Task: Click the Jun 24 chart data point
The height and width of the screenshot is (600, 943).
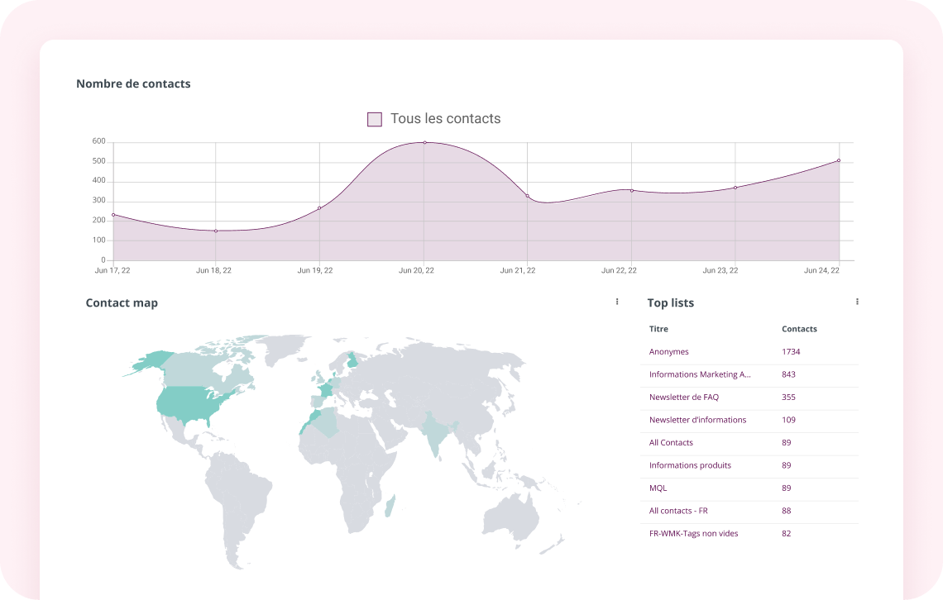Action: [x=838, y=160]
